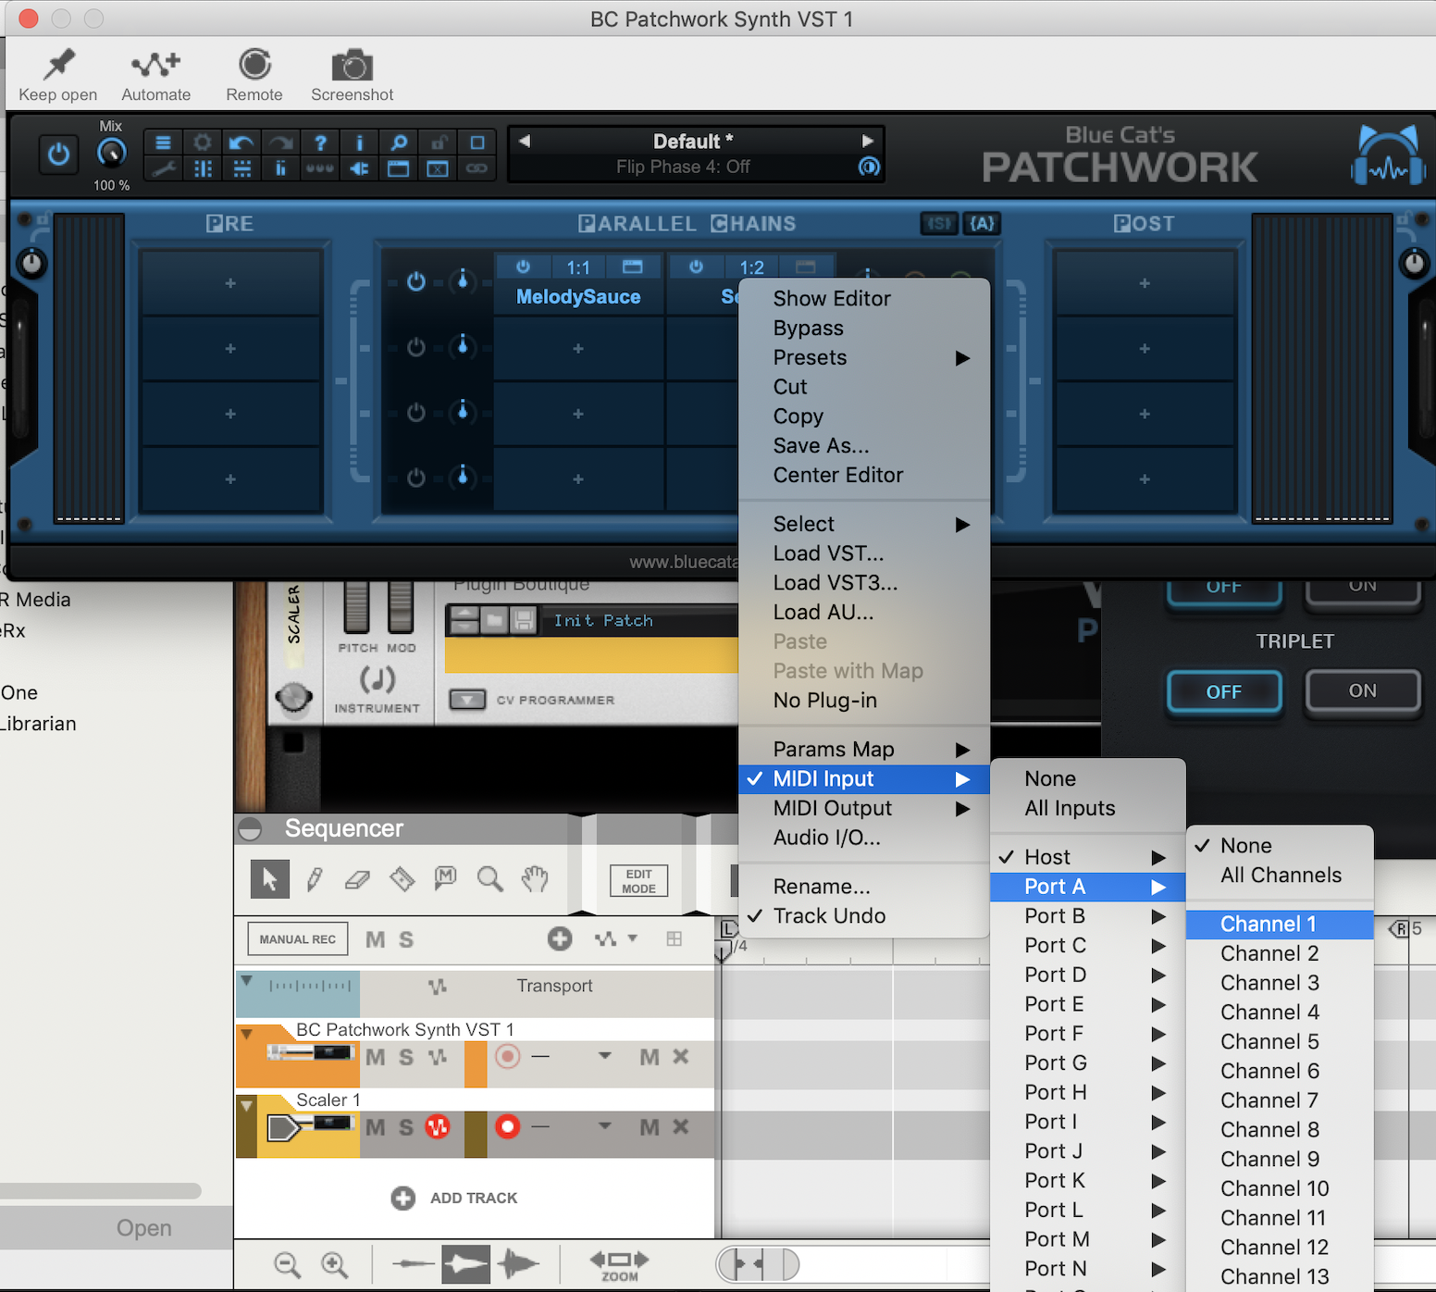Open the MelodySauce slot editor window icon
This screenshot has height=1292, width=1436.
point(633,267)
